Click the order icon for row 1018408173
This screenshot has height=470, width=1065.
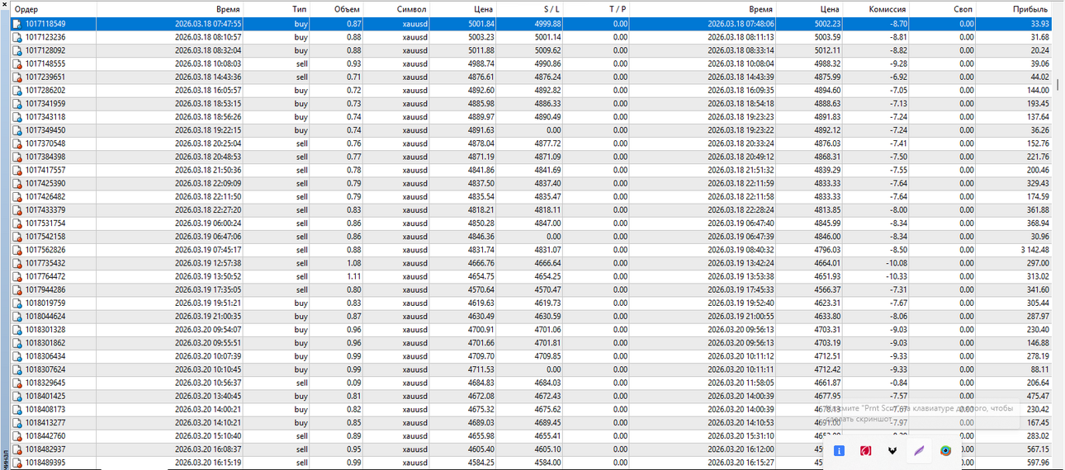click(x=17, y=410)
